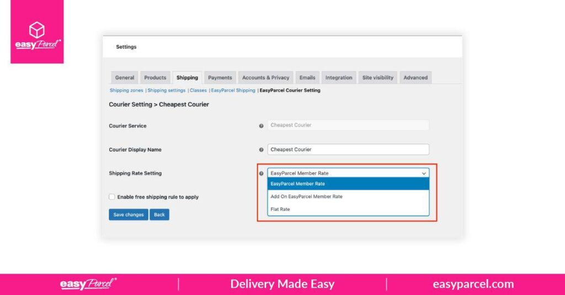Click help icon beside Shipping Rate Setting

click(x=261, y=173)
